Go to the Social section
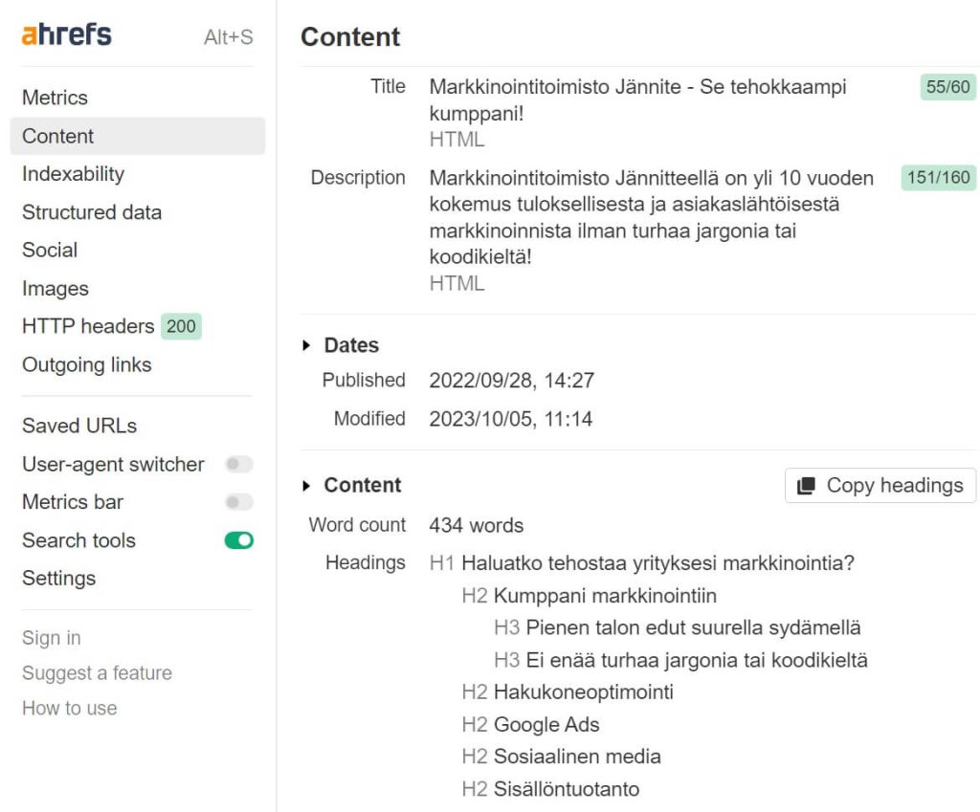 (x=50, y=251)
